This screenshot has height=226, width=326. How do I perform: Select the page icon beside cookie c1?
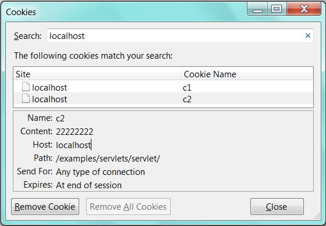[26, 87]
